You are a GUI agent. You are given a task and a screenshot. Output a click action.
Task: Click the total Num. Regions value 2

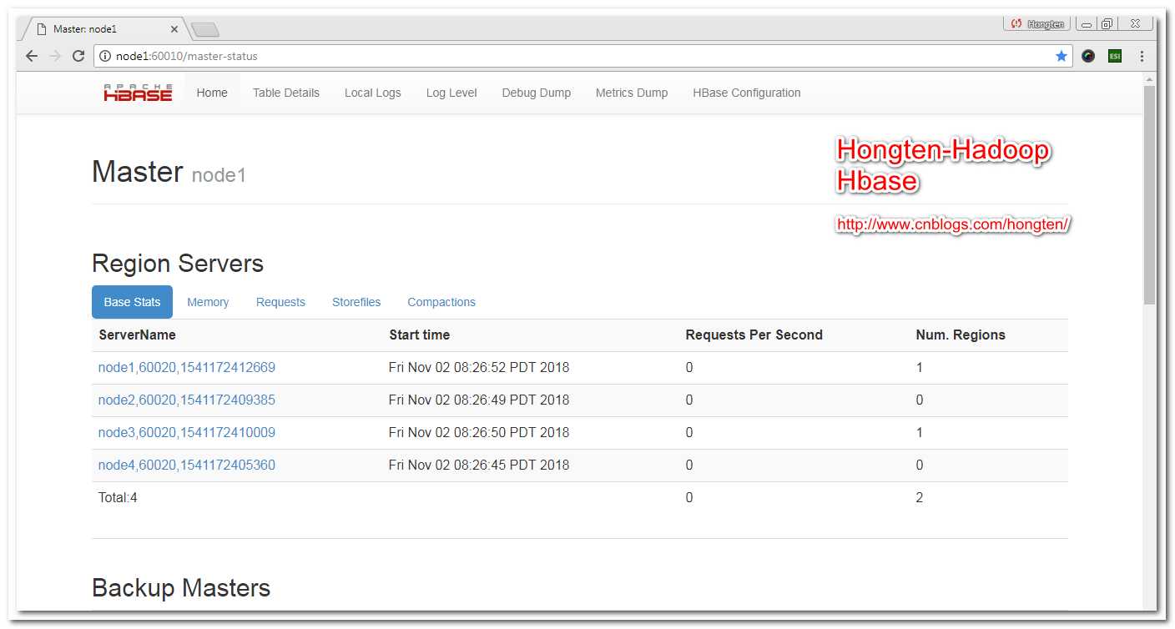[920, 497]
